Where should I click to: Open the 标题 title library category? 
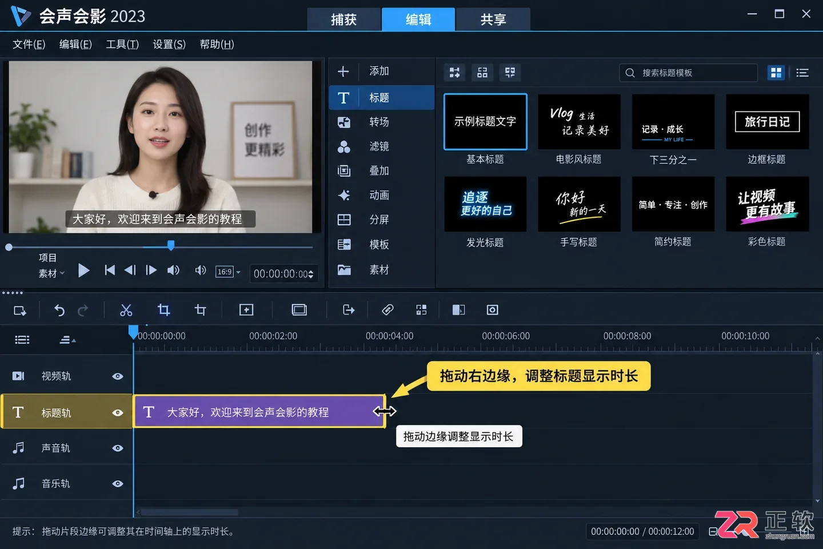pos(382,98)
